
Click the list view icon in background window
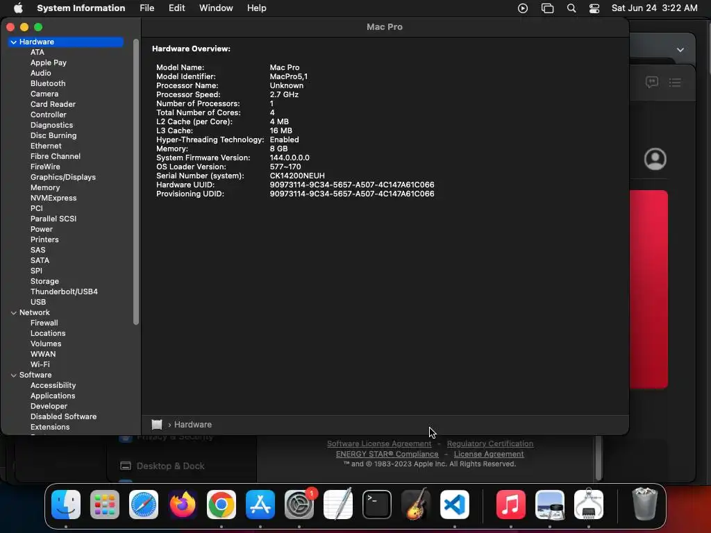(675, 82)
